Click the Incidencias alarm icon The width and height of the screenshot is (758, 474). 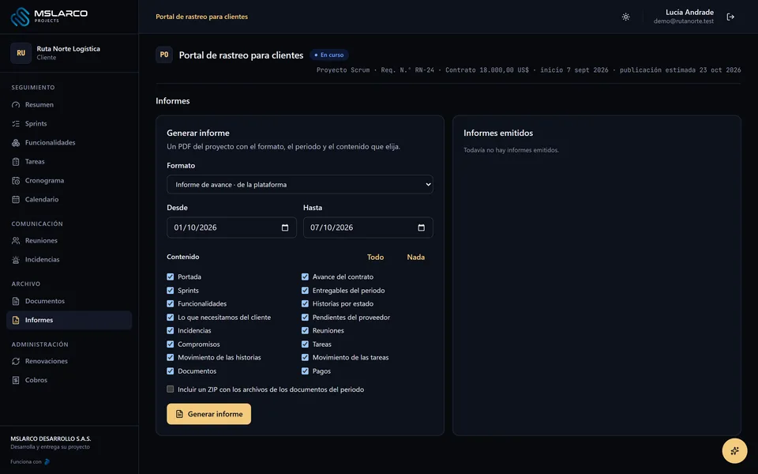point(16,260)
